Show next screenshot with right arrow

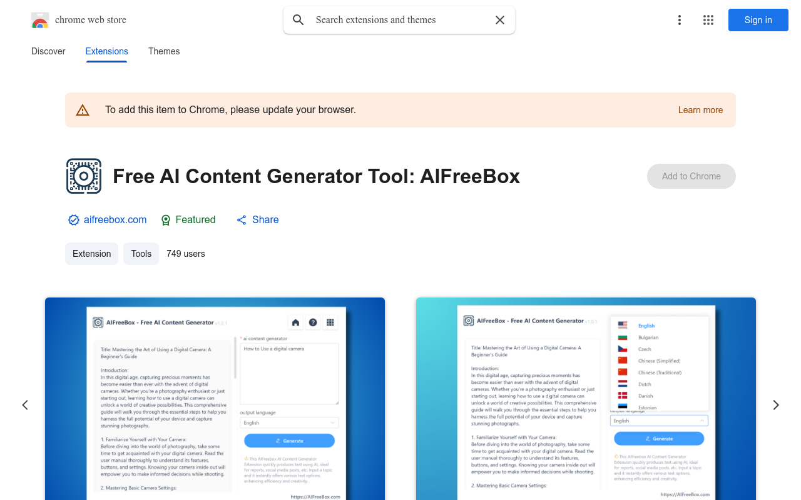tap(776, 405)
